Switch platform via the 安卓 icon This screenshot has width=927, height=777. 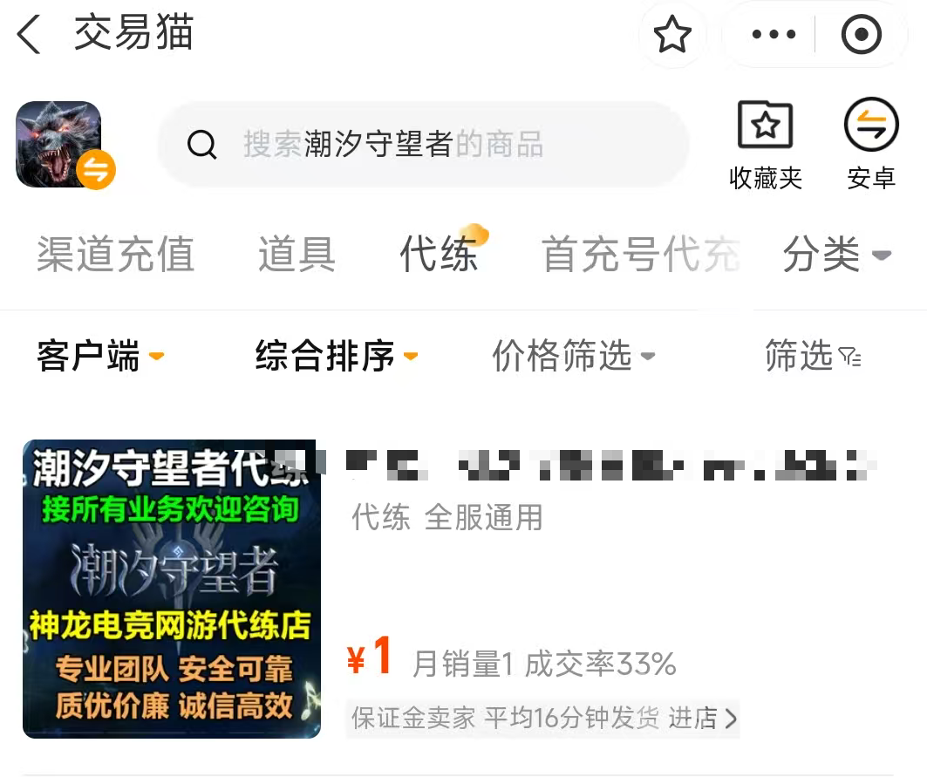[x=871, y=145]
